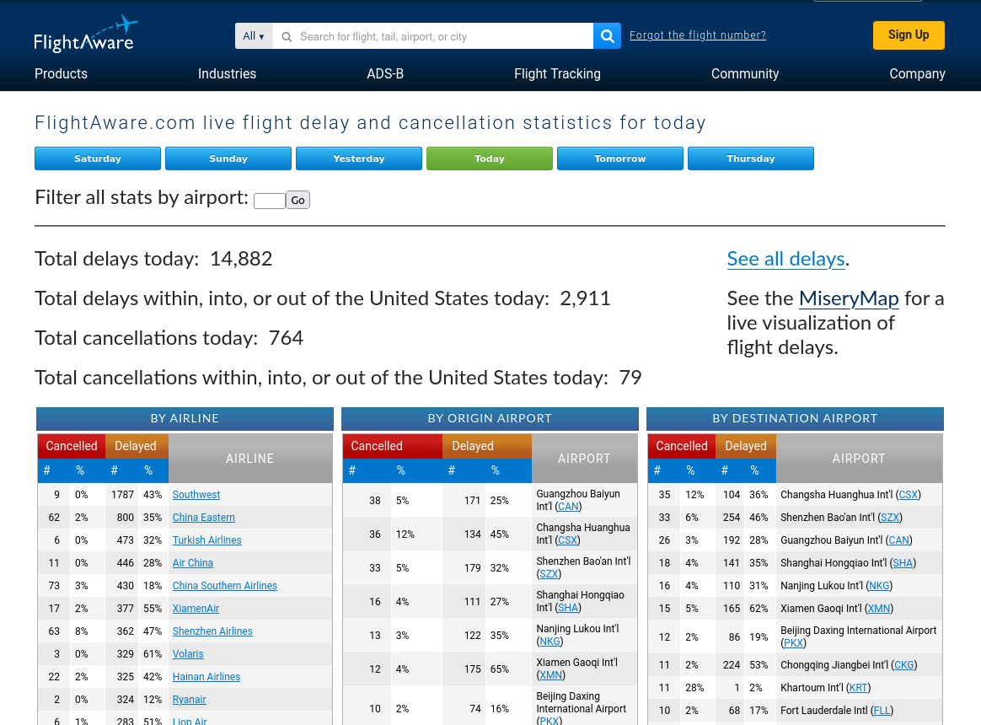Viewport: 981px width, 725px height.
Task: Open XMN link in origin airport table
Action: 550,675
